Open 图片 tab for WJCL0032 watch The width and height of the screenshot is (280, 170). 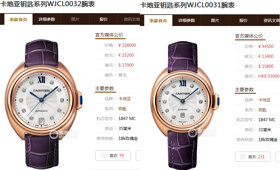click(x=75, y=19)
